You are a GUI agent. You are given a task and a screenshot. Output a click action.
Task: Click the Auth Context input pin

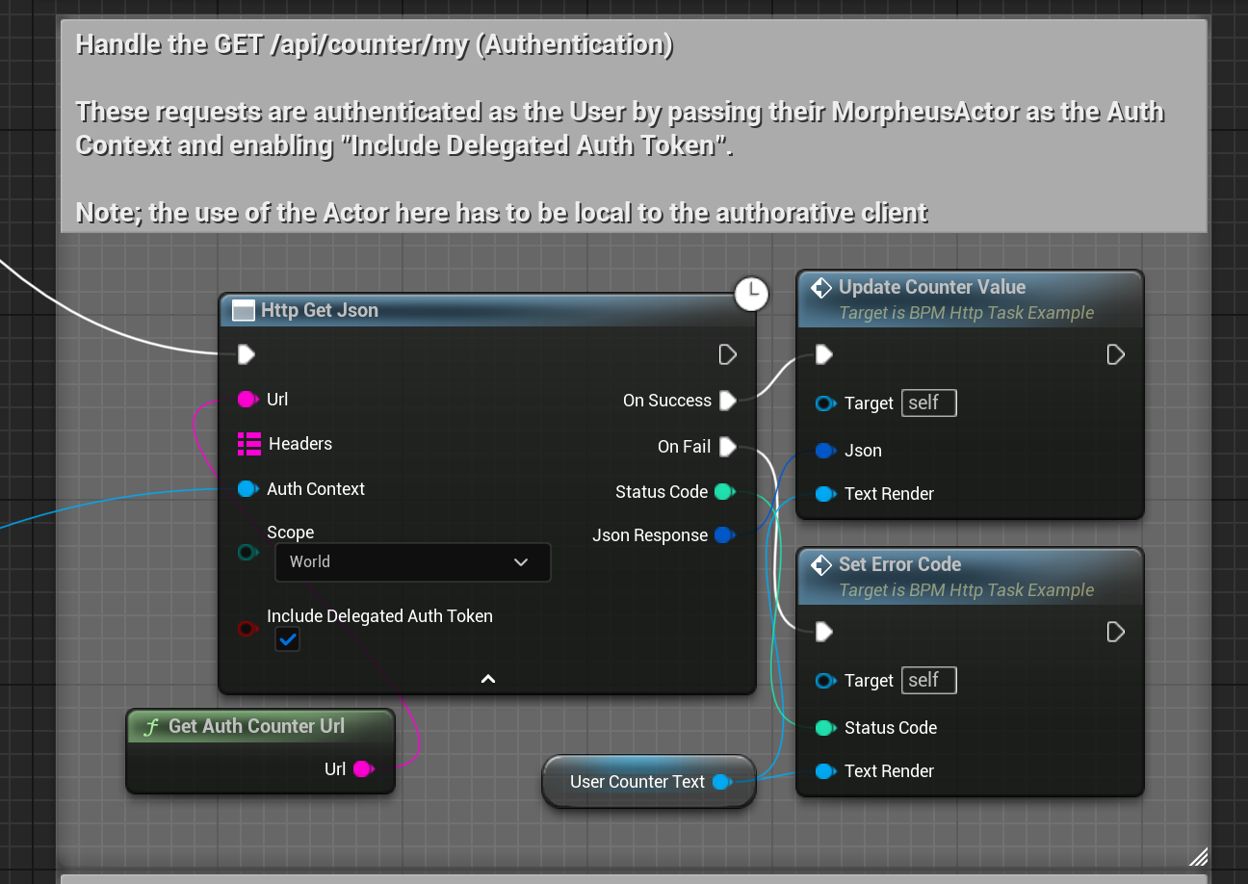tap(247, 489)
